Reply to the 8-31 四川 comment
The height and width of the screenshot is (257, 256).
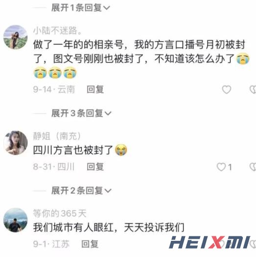95,167
